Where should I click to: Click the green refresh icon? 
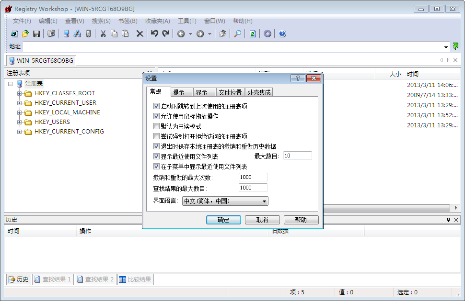pos(252,34)
